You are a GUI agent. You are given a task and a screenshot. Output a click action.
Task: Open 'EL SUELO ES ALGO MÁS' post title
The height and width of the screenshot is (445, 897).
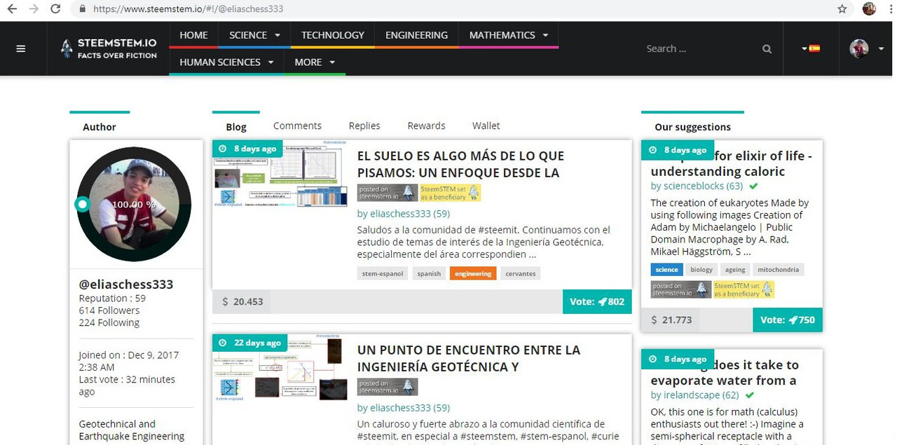coord(460,164)
